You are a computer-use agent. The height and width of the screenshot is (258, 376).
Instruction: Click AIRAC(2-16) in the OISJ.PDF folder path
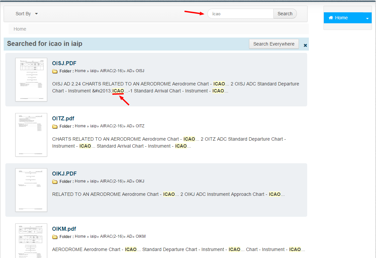111,71
